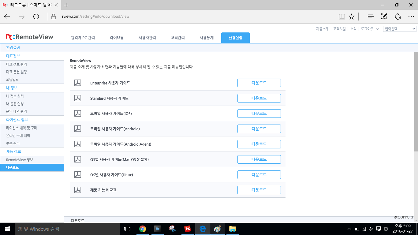Click the PDF icon for 모바일 사용자 가이드(iOS)
The height and width of the screenshot is (235, 418).
(x=78, y=114)
